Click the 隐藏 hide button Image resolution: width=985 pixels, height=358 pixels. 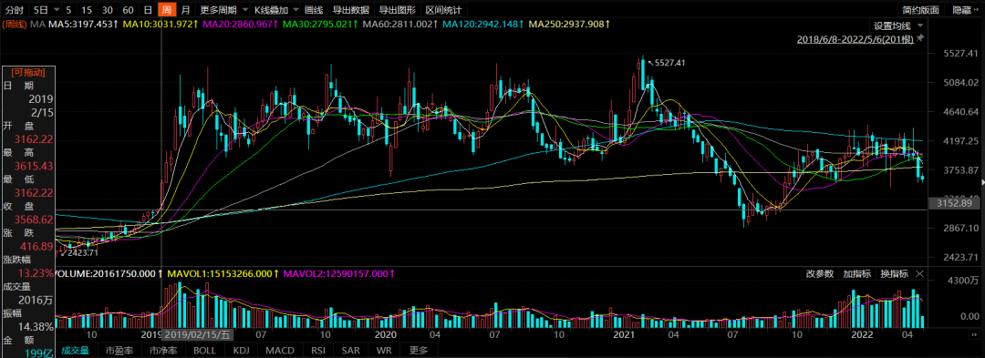click(x=961, y=10)
